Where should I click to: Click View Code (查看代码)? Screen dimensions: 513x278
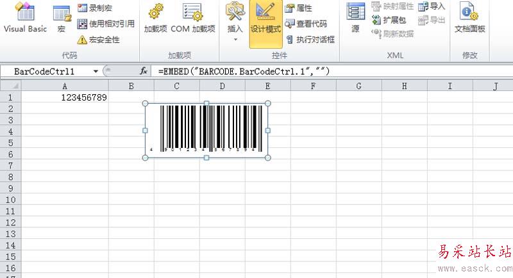(306, 24)
